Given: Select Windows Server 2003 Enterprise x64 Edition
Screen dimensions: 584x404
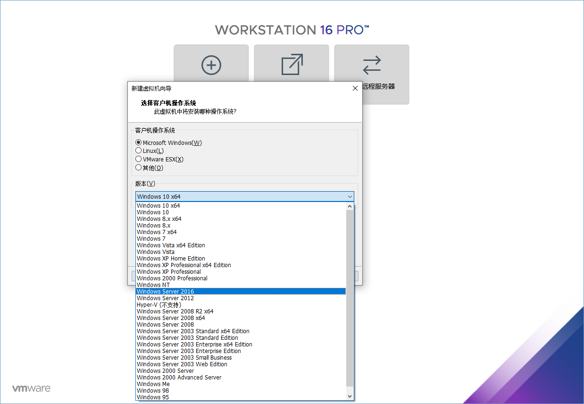Looking at the screenshot, I should 241,345.
